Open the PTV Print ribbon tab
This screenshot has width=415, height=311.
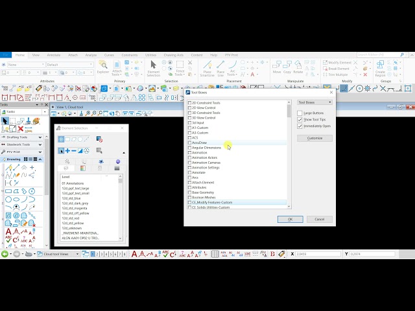pos(231,55)
